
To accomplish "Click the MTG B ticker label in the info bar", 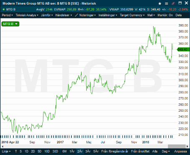I will click(x=11, y=10).
